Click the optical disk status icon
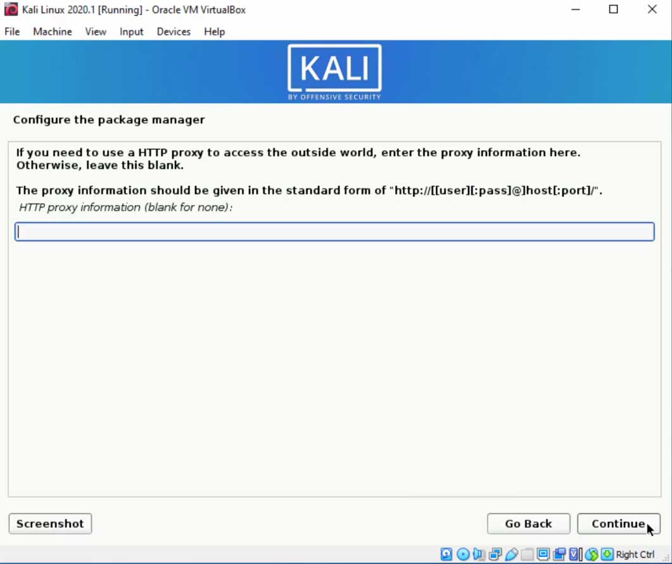Viewport: 672px width, 564px height. click(463, 554)
